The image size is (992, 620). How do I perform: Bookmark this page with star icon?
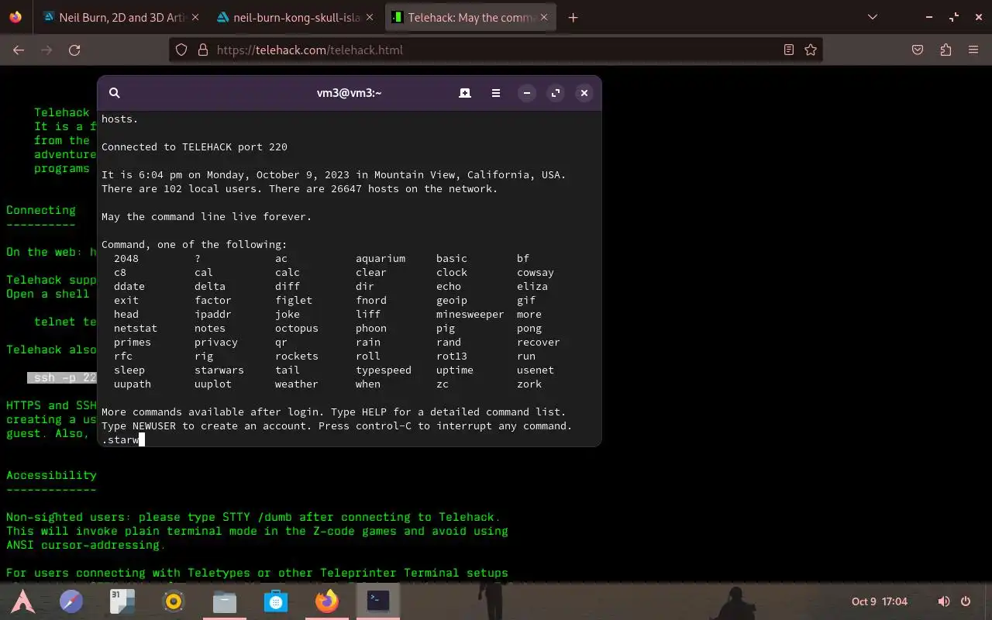pyautogui.click(x=811, y=50)
